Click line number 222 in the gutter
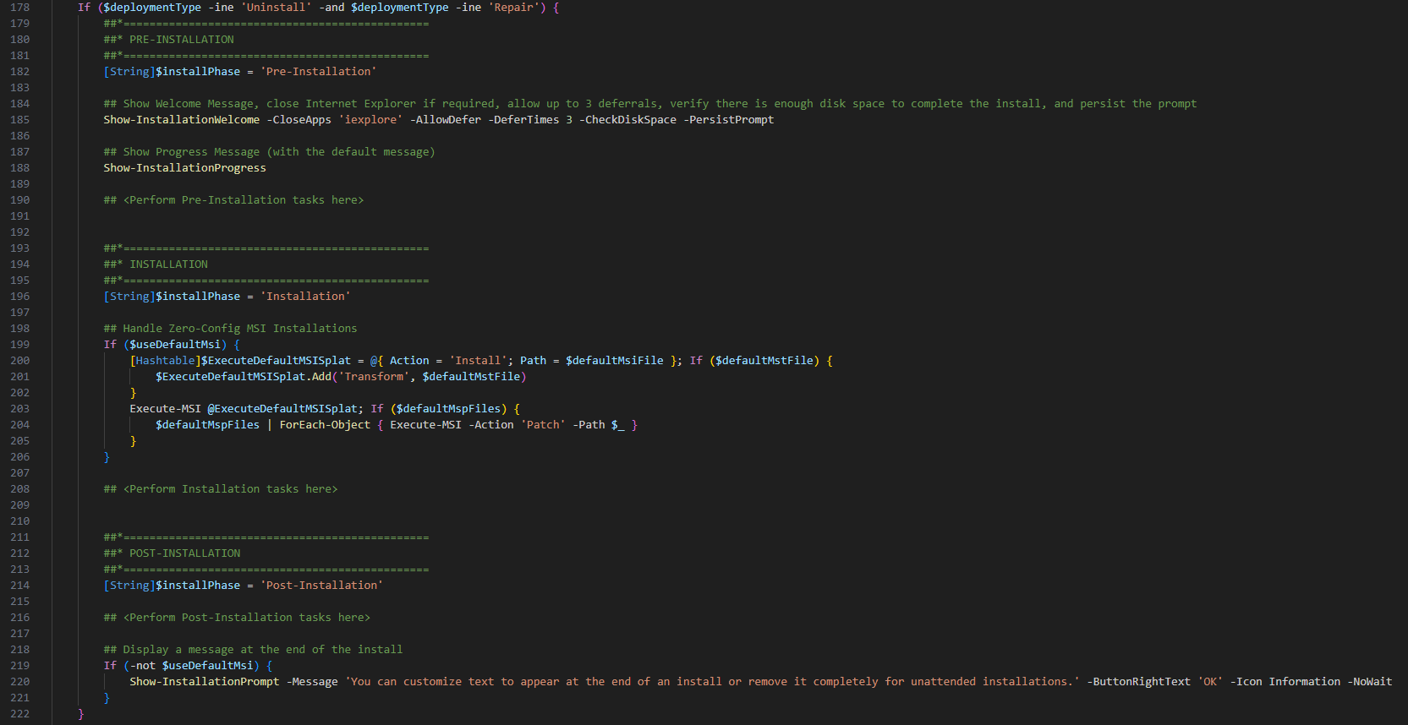Screen dimensions: 1408x725 (x=19, y=714)
